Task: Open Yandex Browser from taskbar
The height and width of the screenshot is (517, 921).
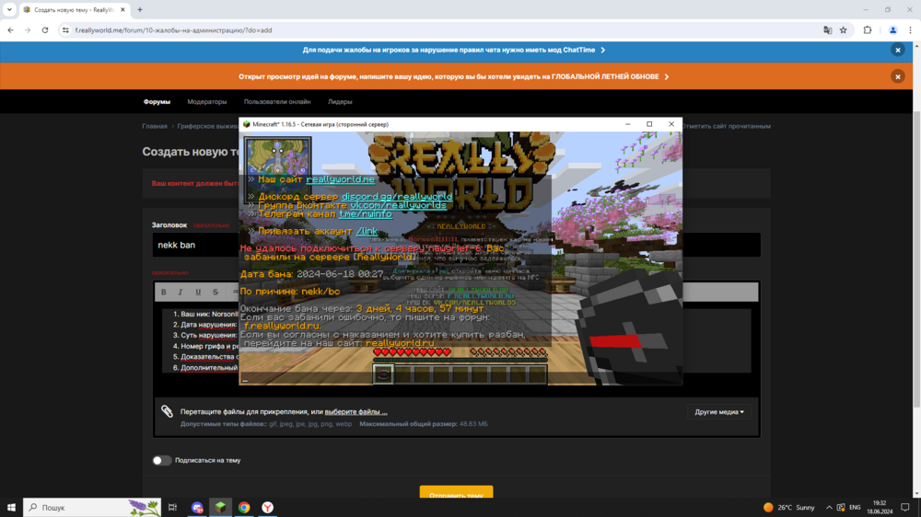Action: pos(267,508)
